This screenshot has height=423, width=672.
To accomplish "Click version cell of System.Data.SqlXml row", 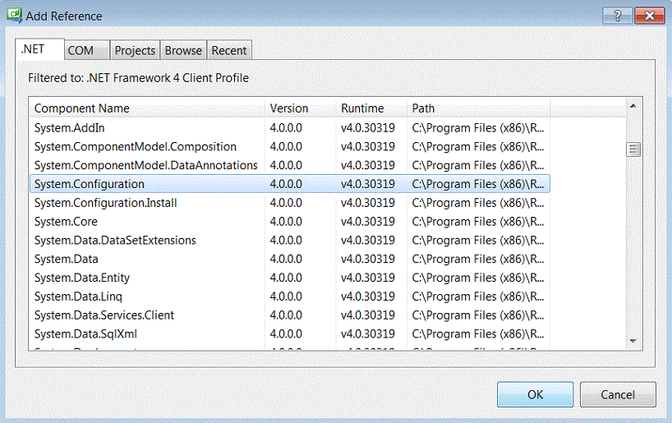I will [286, 333].
